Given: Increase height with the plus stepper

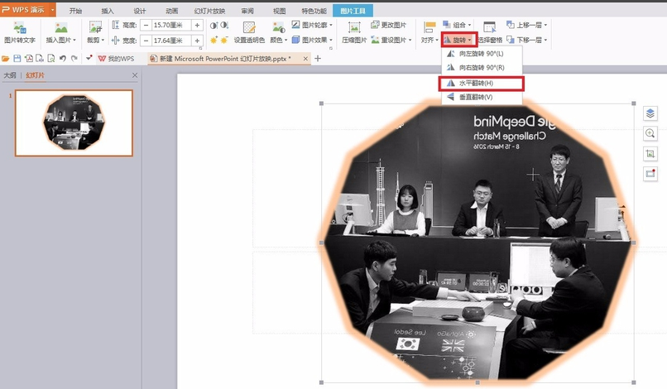Looking at the screenshot, I should (197, 26).
